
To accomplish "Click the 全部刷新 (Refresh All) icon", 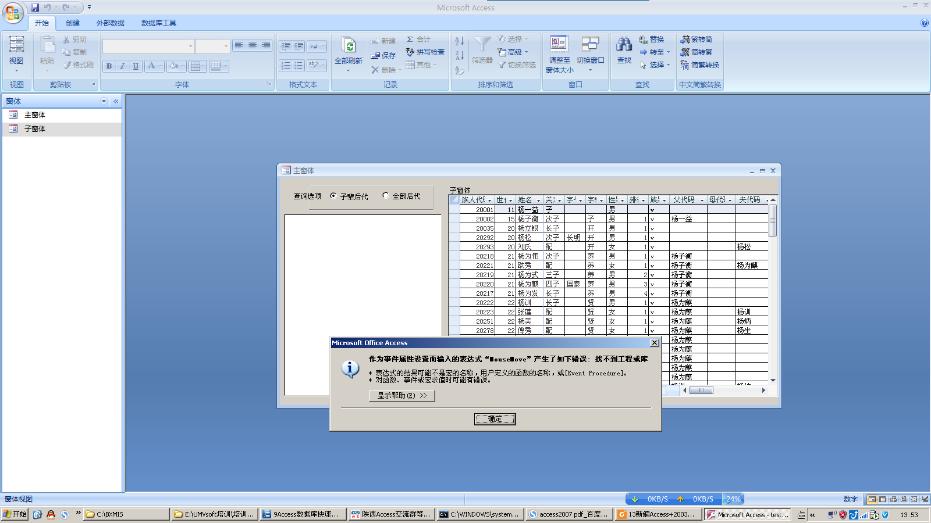I will pos(349,45).
